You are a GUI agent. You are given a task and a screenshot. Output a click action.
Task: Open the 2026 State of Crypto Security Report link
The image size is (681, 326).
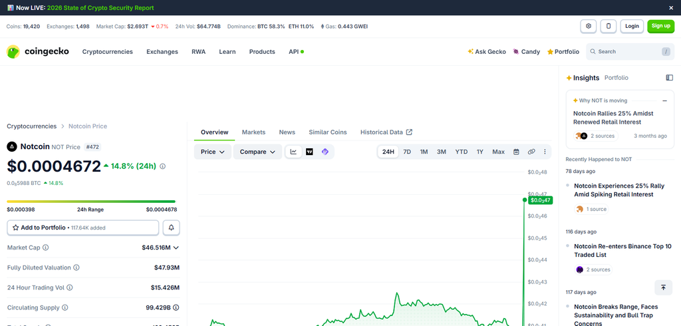(x=100, y=8)
